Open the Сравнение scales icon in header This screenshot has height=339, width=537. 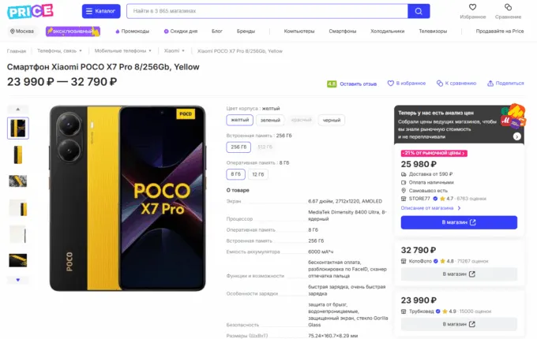[508, 8]
